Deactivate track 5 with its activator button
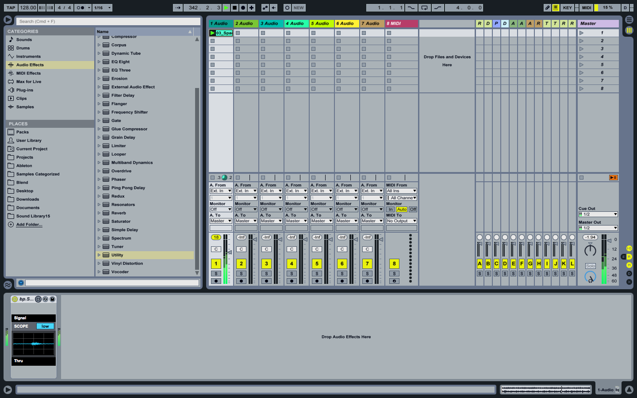The height and width of the screenshot is (398, 637). click(317, 264)
